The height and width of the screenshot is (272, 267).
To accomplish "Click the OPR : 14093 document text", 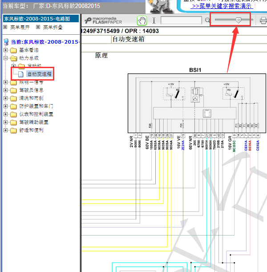I will tap(142, 31).
